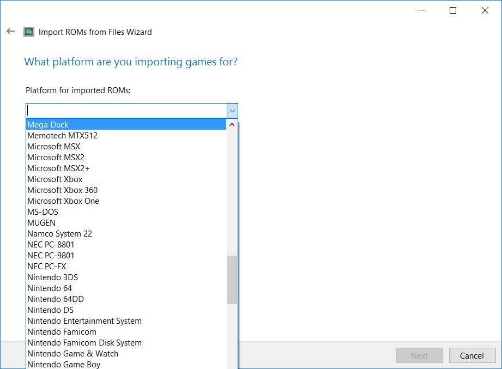
Task: Choose Microsoft MSX platform
Action: [x=126, y=146]
